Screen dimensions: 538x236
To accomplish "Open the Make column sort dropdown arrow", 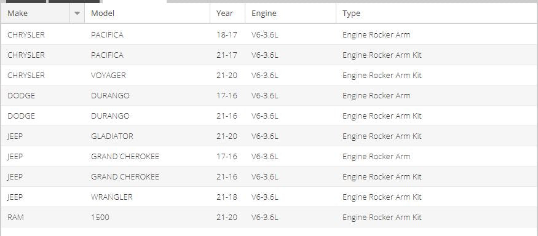I will [77, 14].
